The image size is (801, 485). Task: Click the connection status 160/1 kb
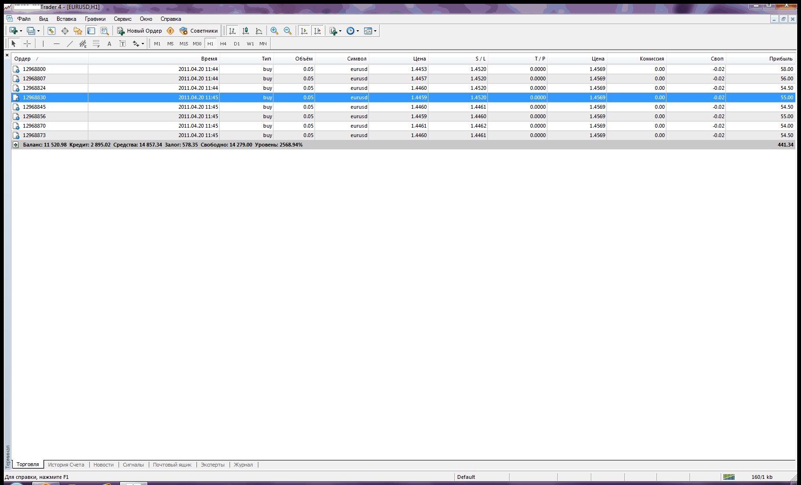(761, 477)
